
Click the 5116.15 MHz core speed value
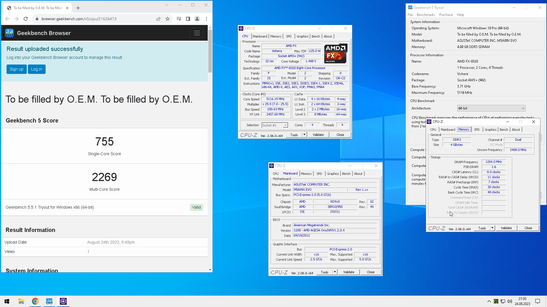275,99
